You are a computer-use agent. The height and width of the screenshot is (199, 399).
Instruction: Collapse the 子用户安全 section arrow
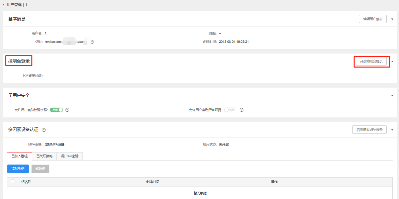click(x=392, y=96)
